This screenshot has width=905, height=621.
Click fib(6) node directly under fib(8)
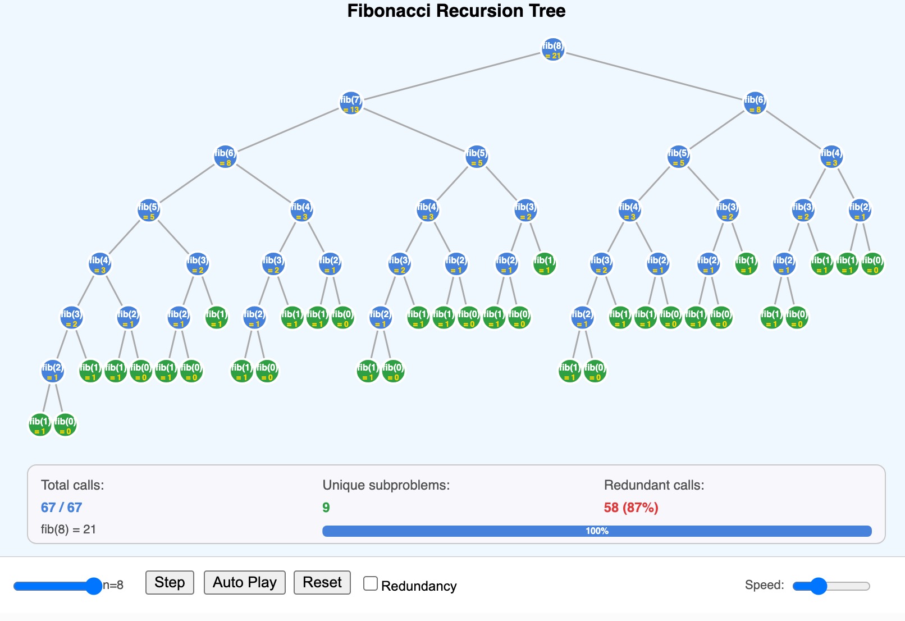click(755, 104)
